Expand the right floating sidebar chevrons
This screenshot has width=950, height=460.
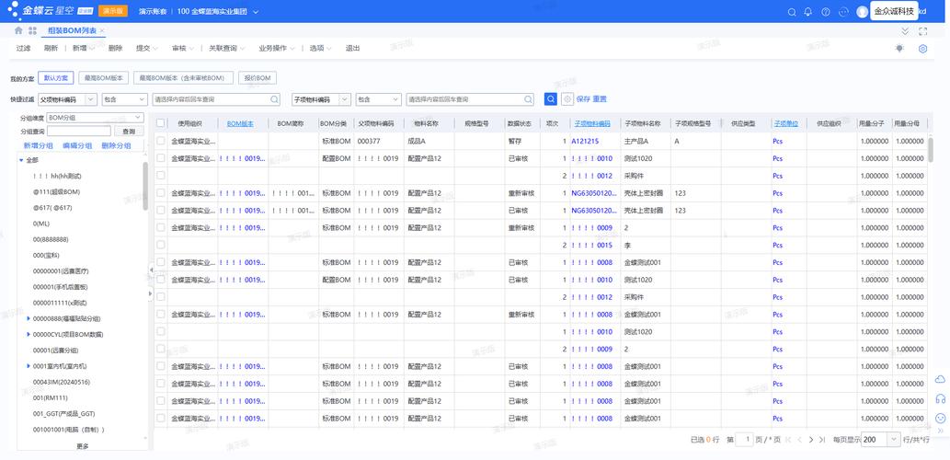(x=940, y=431)
